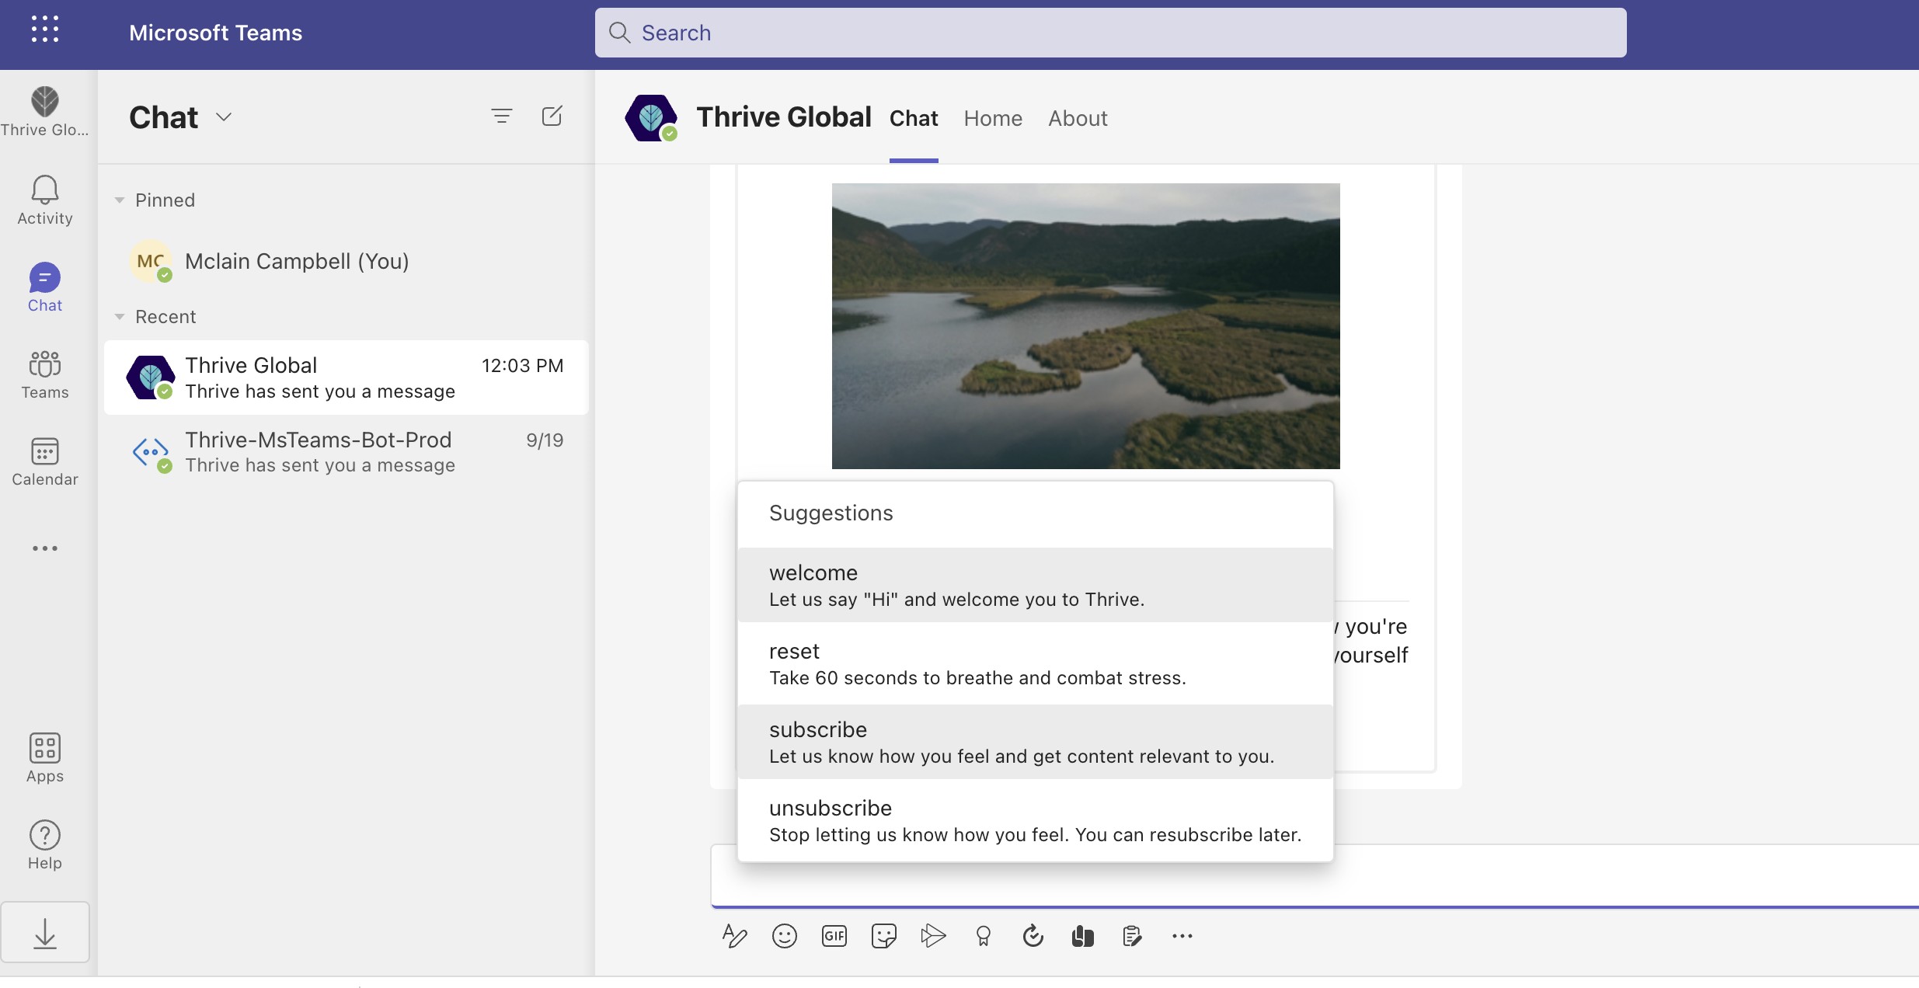Viewport: 1919px width, 988px height.
Task: Click the circular arrow icon in the compose toolbar
Action: pyautogui.click(x=1033, y=936)
